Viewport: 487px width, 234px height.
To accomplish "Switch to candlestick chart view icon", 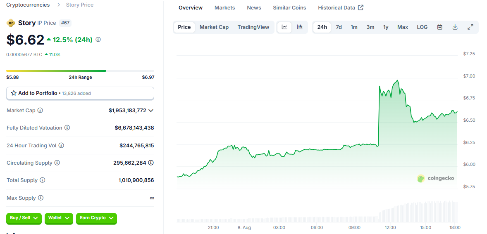I will pyautogui.click(x=300, y=27).
